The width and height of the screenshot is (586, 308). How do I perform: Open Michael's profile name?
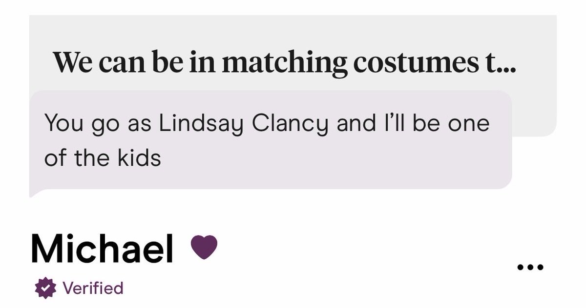pyautogui.click(x=102, y=249)
